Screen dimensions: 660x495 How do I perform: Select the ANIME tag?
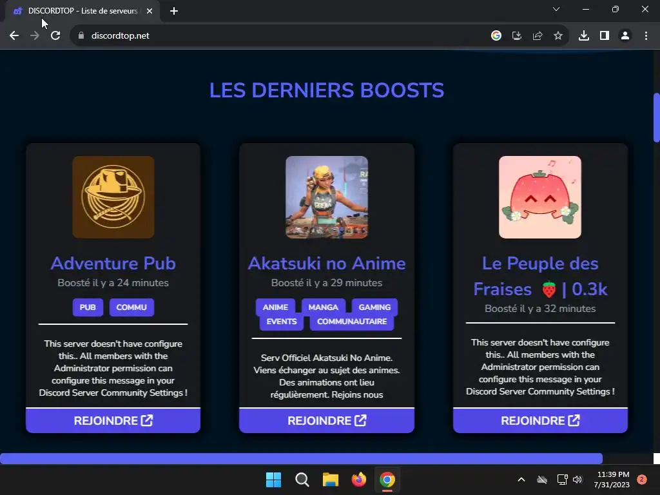[275, 307]
